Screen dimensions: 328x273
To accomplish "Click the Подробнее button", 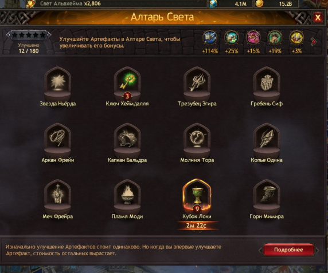I will click(288, 250).
